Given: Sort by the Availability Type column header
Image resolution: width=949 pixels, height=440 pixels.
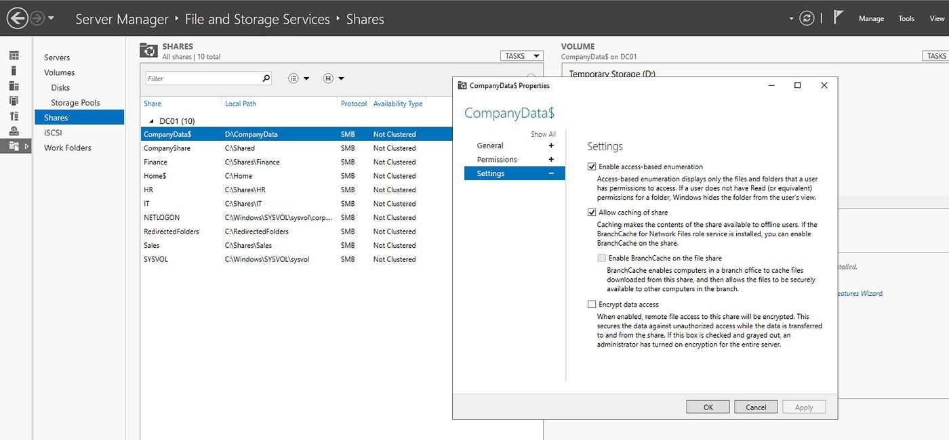Looking at the screenshot, I should pos(398,104).
